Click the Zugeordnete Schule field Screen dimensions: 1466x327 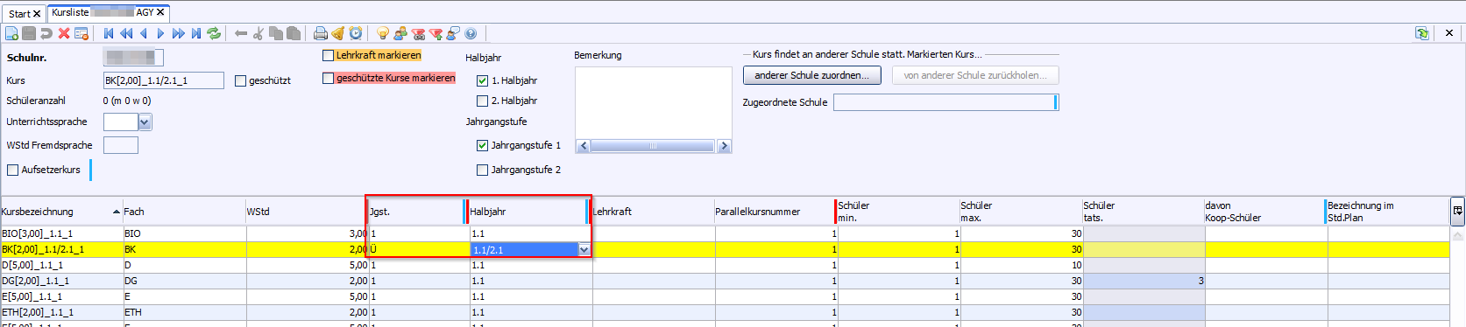(945, 102)
